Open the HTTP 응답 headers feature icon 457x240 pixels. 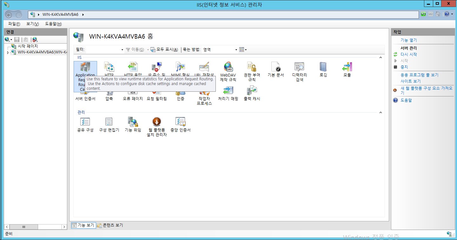click(x=133, y=66)
